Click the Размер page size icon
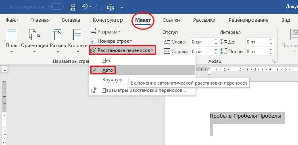Screen dimensions: 298x145 click(57, 35)
